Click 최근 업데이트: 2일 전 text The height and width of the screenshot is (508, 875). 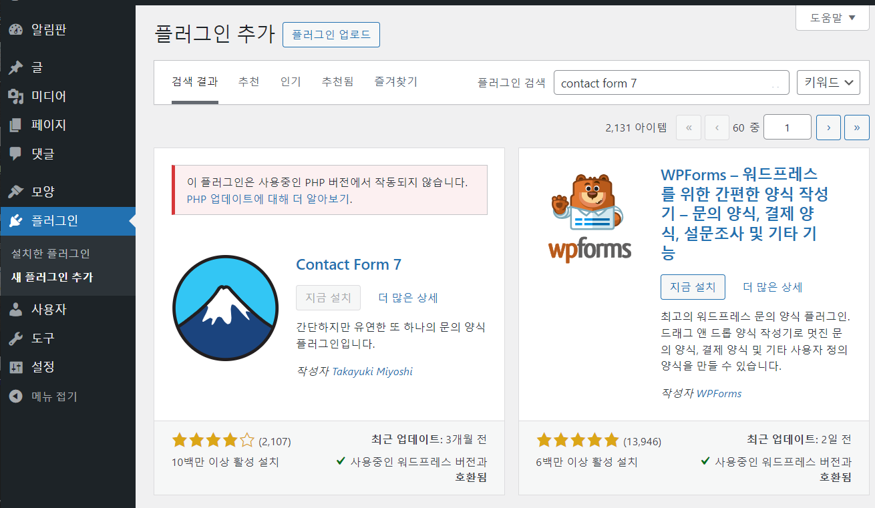(799, 439)
